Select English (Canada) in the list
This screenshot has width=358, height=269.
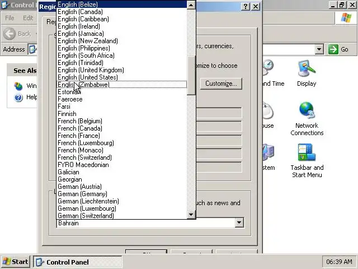(121, 12)
